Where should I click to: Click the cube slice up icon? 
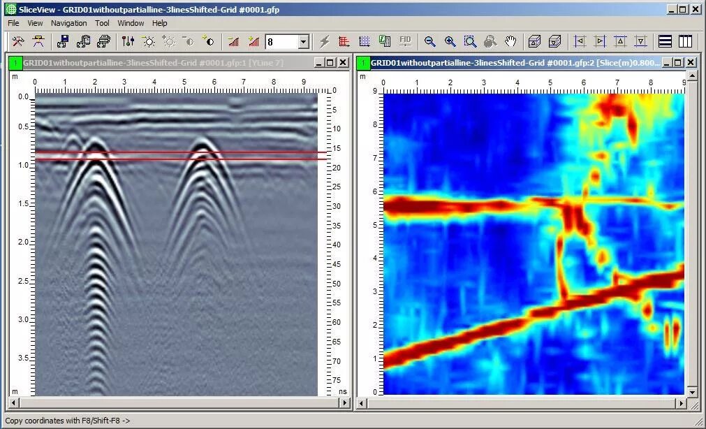(534, 41)
